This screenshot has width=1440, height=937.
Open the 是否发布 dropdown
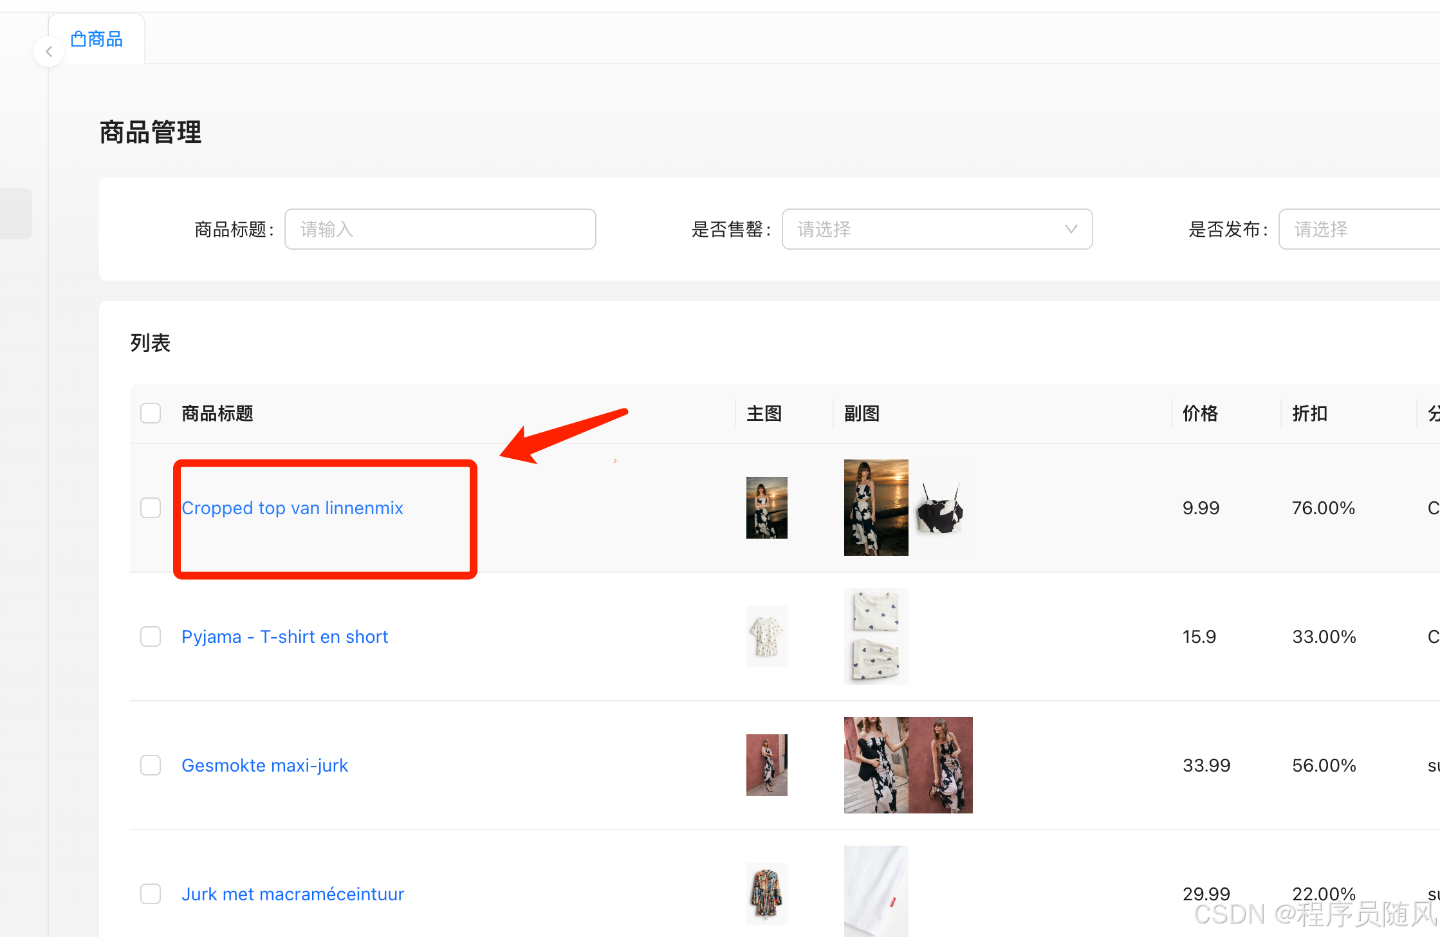(x=1358, y=228)
